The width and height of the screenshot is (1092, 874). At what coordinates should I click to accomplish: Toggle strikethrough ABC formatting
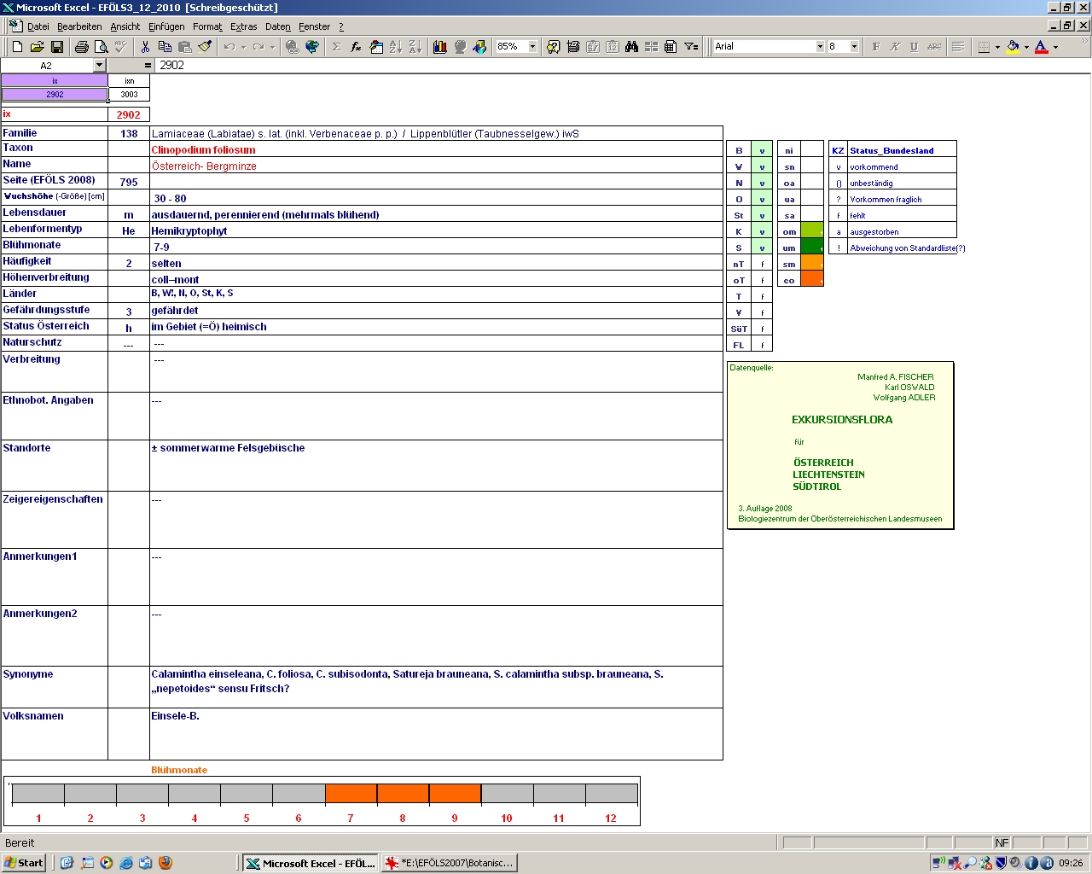tap(934, 47)
